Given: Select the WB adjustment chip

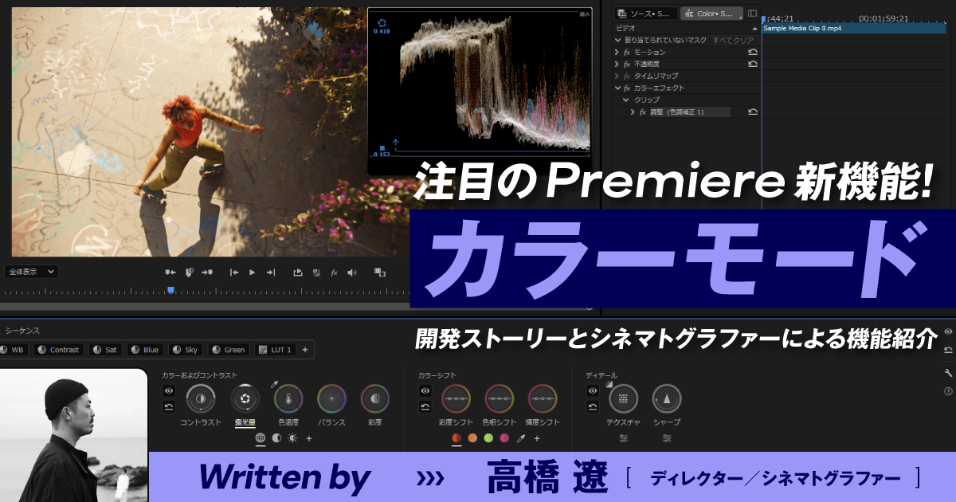Looking at the screenshot, I should click(x=12, y=350).
